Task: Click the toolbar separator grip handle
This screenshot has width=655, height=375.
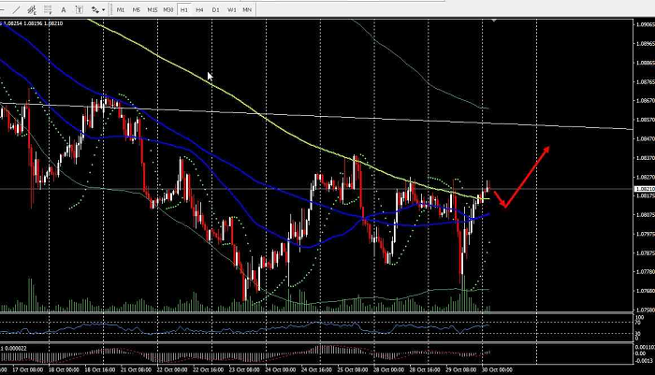Action: (x=110, y=9)
